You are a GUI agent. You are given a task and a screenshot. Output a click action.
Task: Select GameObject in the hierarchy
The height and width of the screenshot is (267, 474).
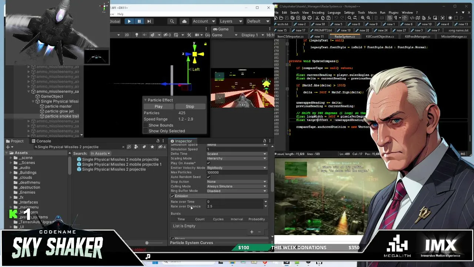[52, 96]
